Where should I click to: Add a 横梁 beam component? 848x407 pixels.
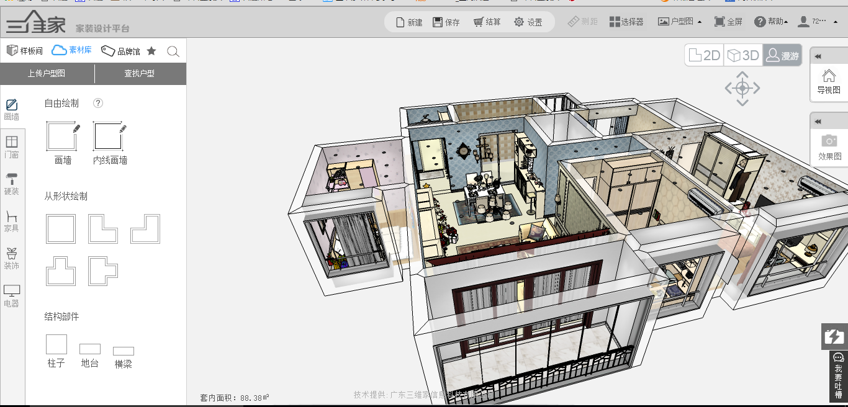tap(124, 358)
